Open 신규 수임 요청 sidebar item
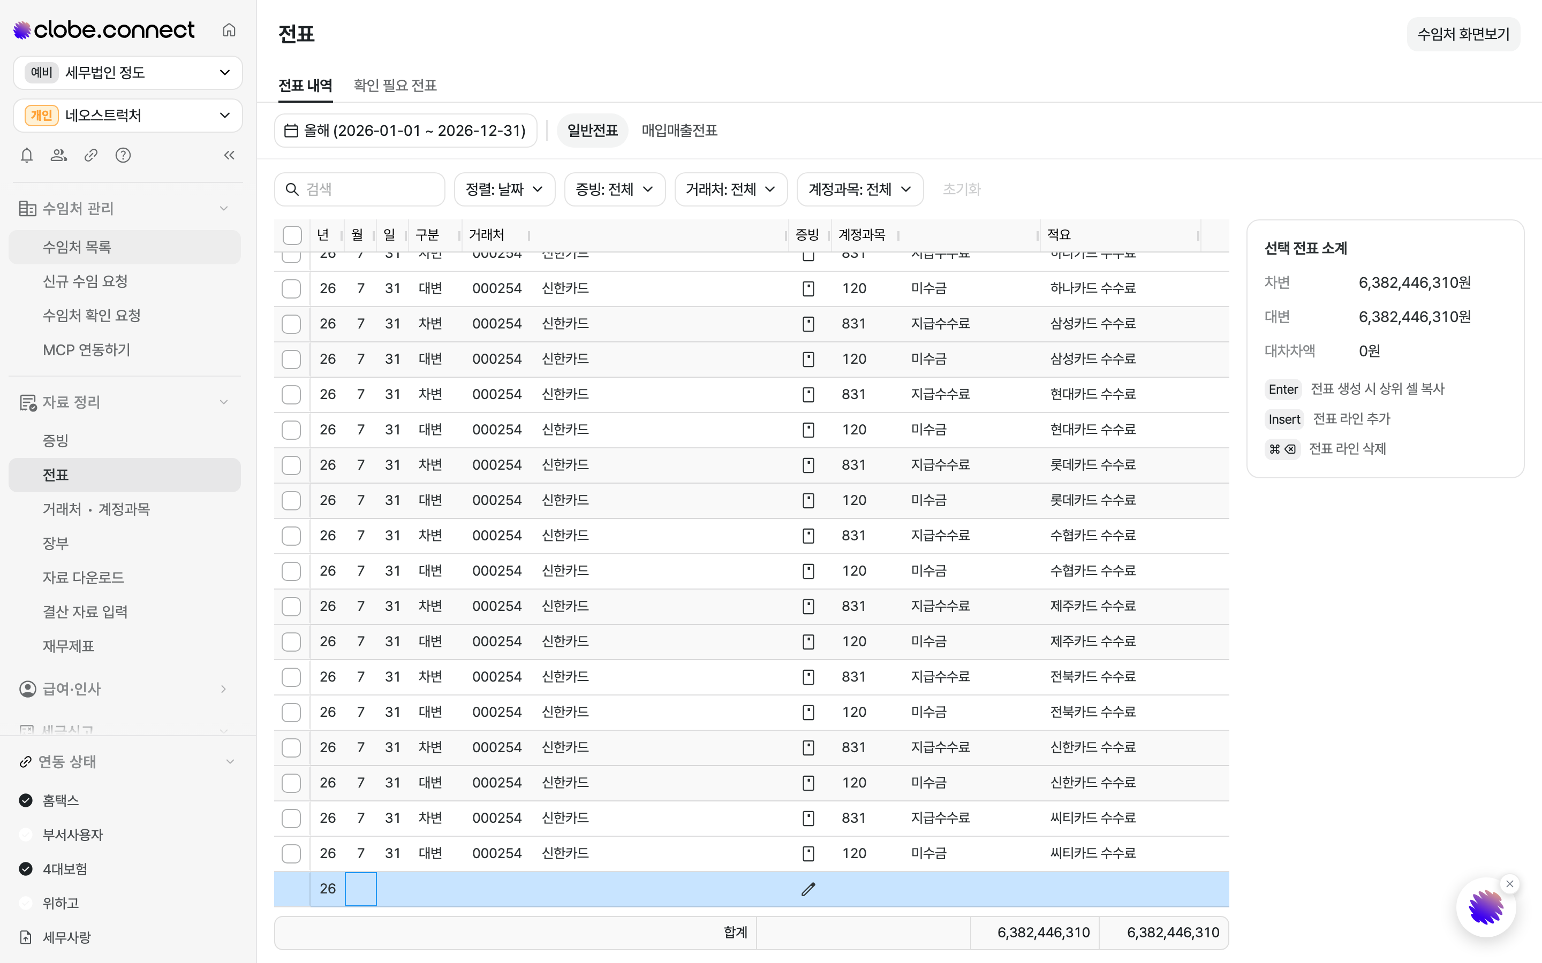This screenshot has width=1542, height=963. click(124, 281)
